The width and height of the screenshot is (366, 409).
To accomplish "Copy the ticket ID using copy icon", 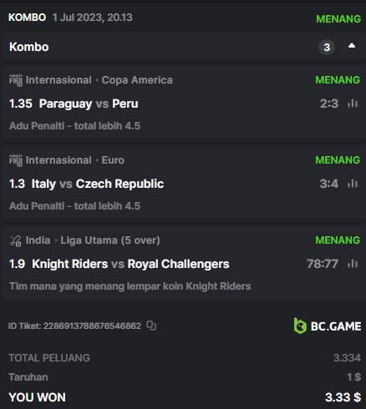I will click(151, 326).
